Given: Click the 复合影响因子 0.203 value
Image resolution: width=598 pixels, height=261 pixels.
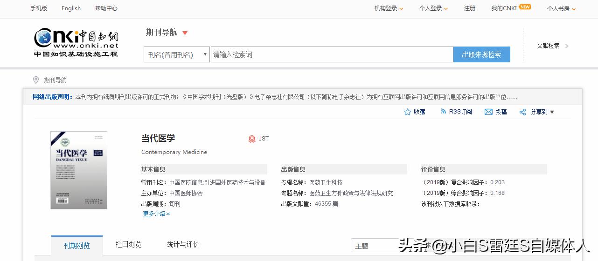Looking at the screenshot, I should click(x=497, y=182).
